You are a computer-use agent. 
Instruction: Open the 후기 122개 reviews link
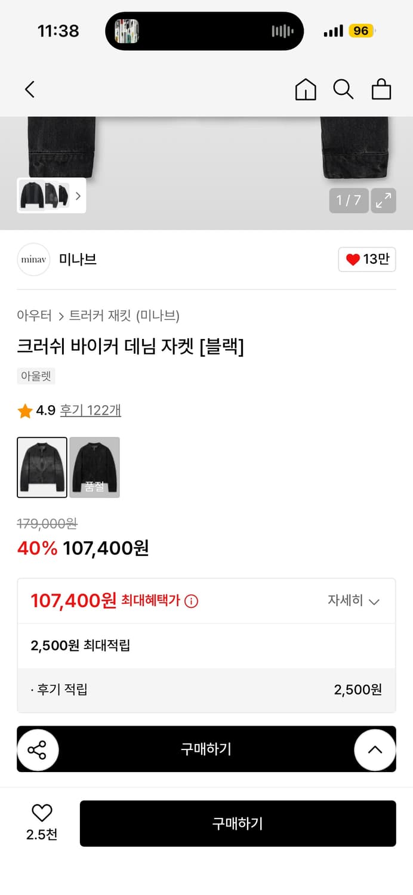90,410
